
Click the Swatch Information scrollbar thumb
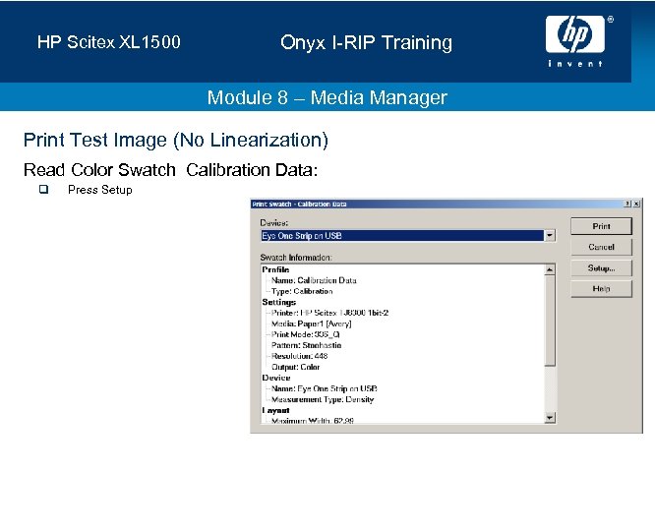tap(550, 321)
